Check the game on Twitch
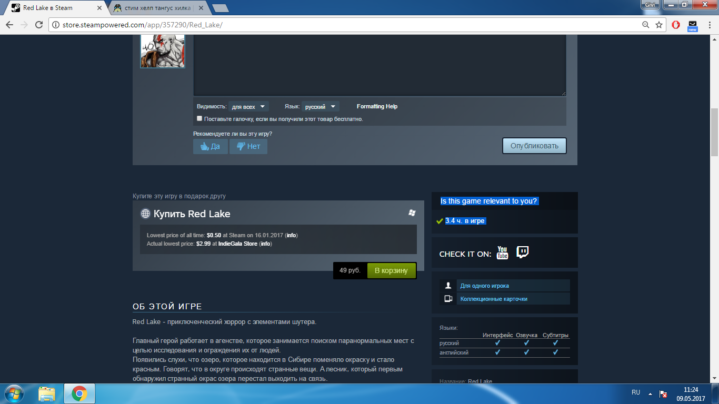 click(x=522, y=252)
